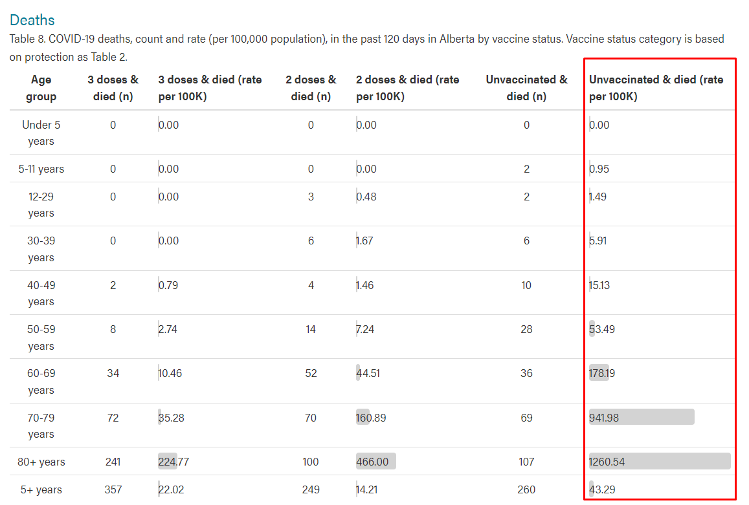Screen dimensions: 749x505
Task: Select the 34 count in 60-69 years row
Action: (113, 373)
